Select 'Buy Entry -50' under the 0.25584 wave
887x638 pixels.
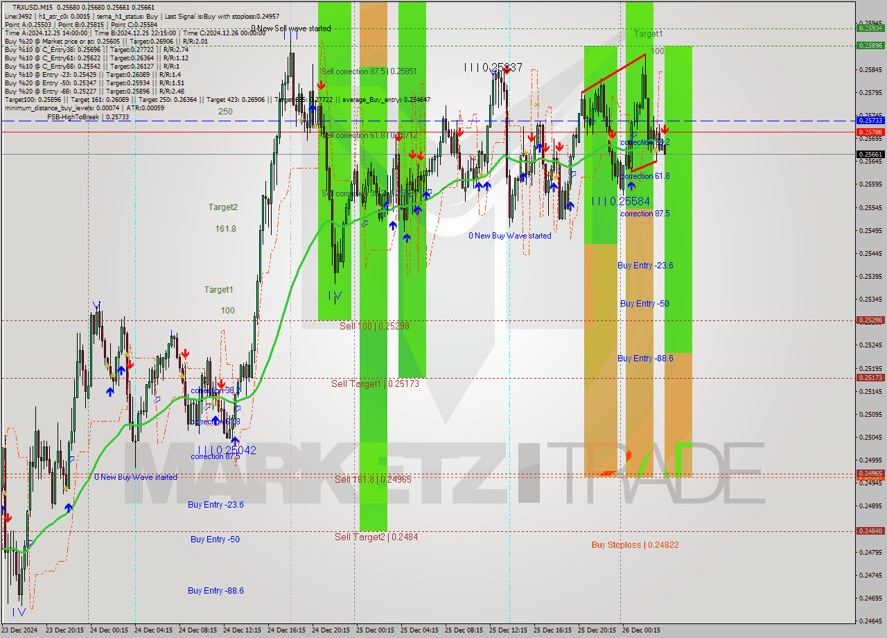[644, 304]
